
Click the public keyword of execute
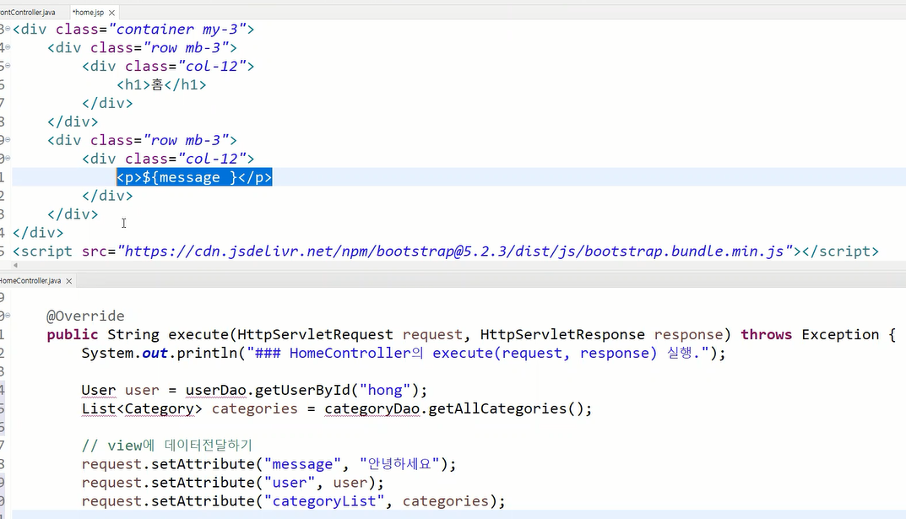pyautogui.click(x=73, y=334)
